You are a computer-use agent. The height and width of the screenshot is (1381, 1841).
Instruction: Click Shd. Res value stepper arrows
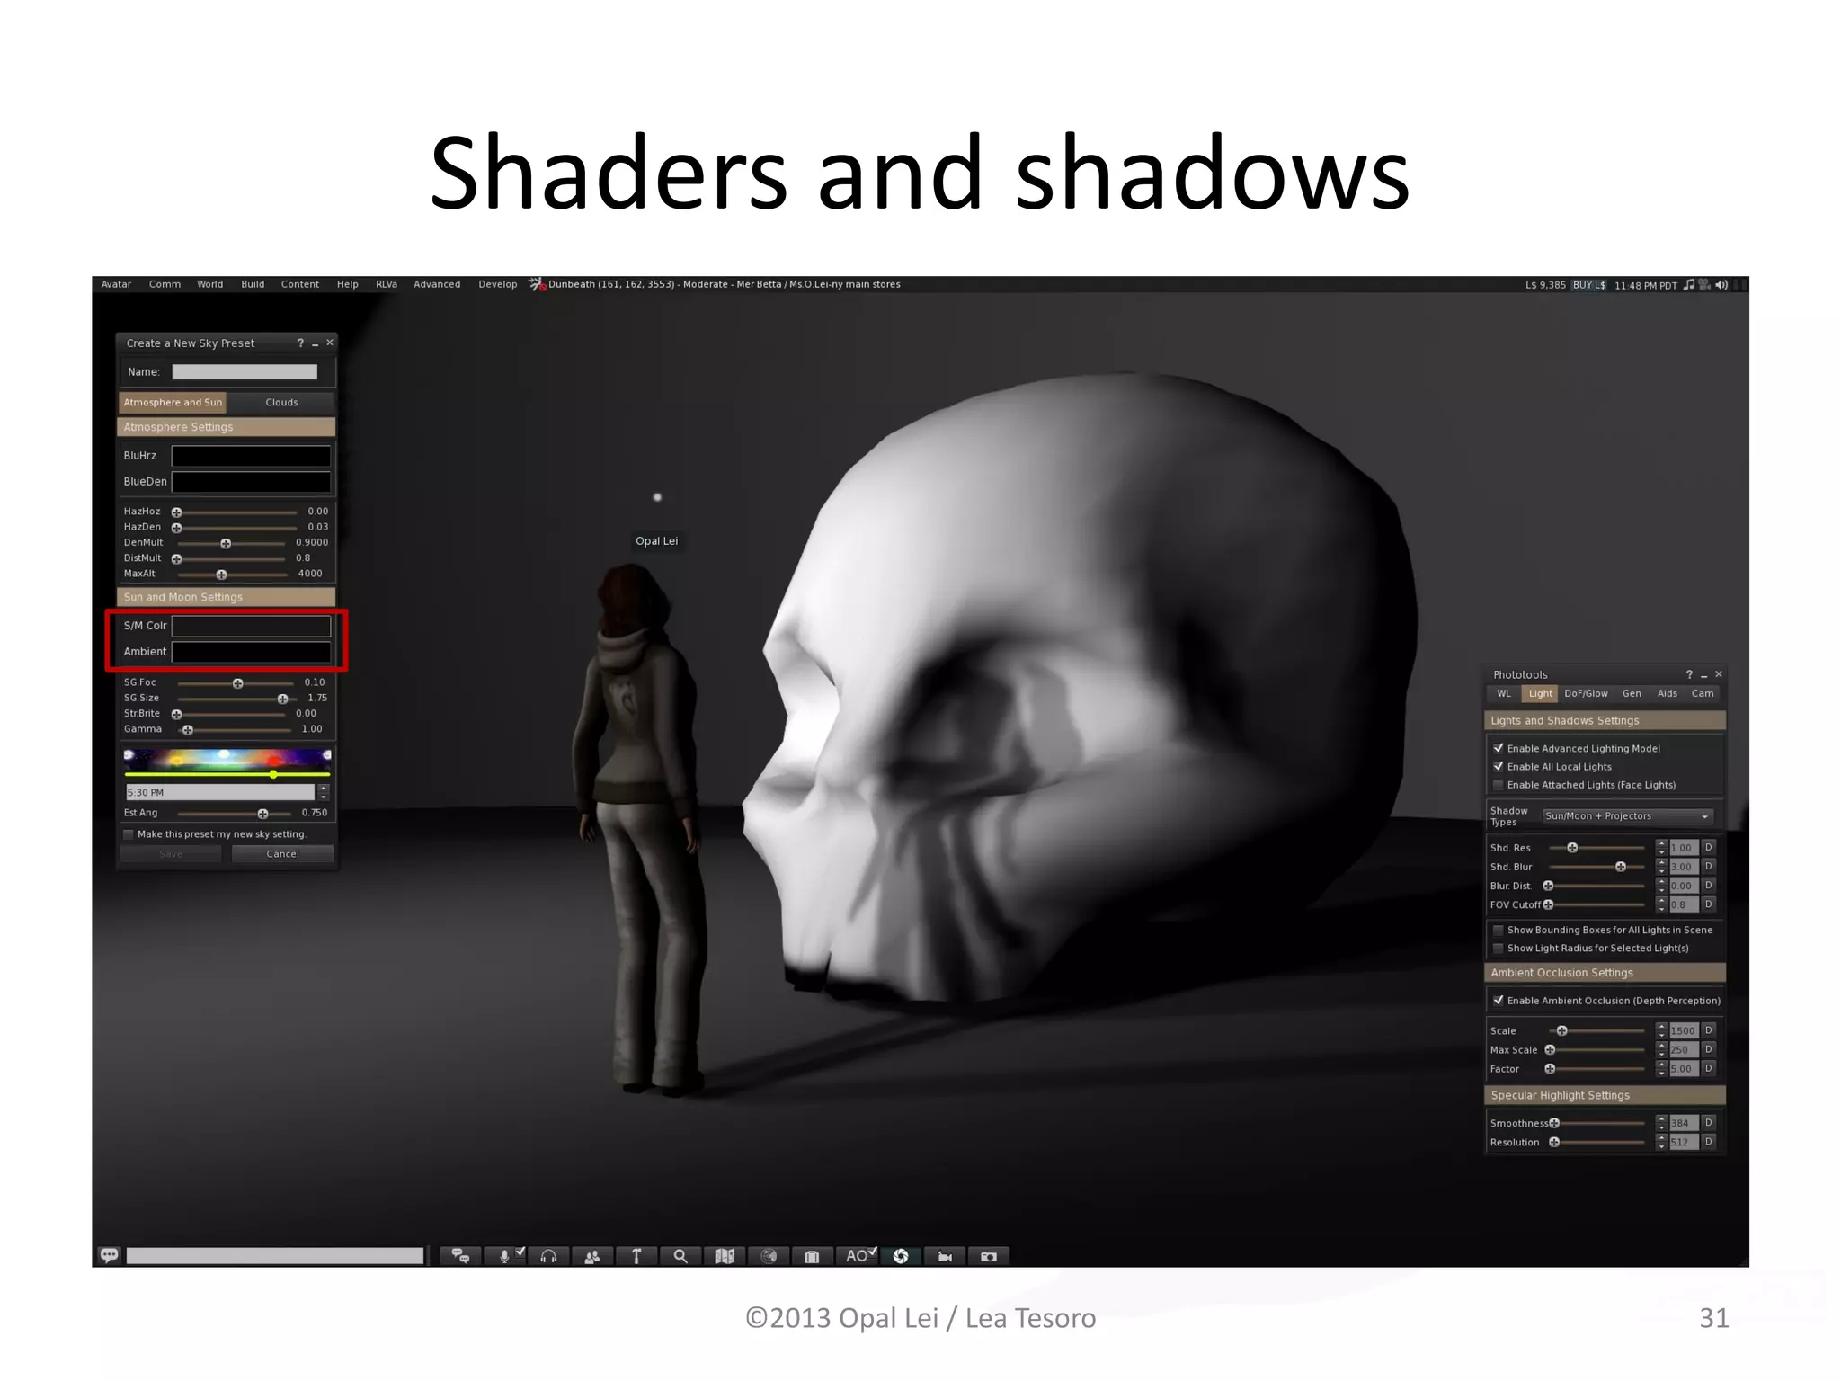(1661, 847)
